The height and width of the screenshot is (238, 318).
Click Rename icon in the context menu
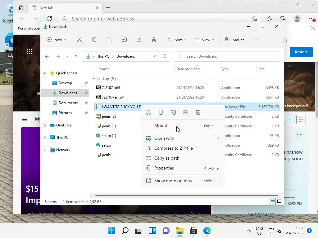coord(173,112)
